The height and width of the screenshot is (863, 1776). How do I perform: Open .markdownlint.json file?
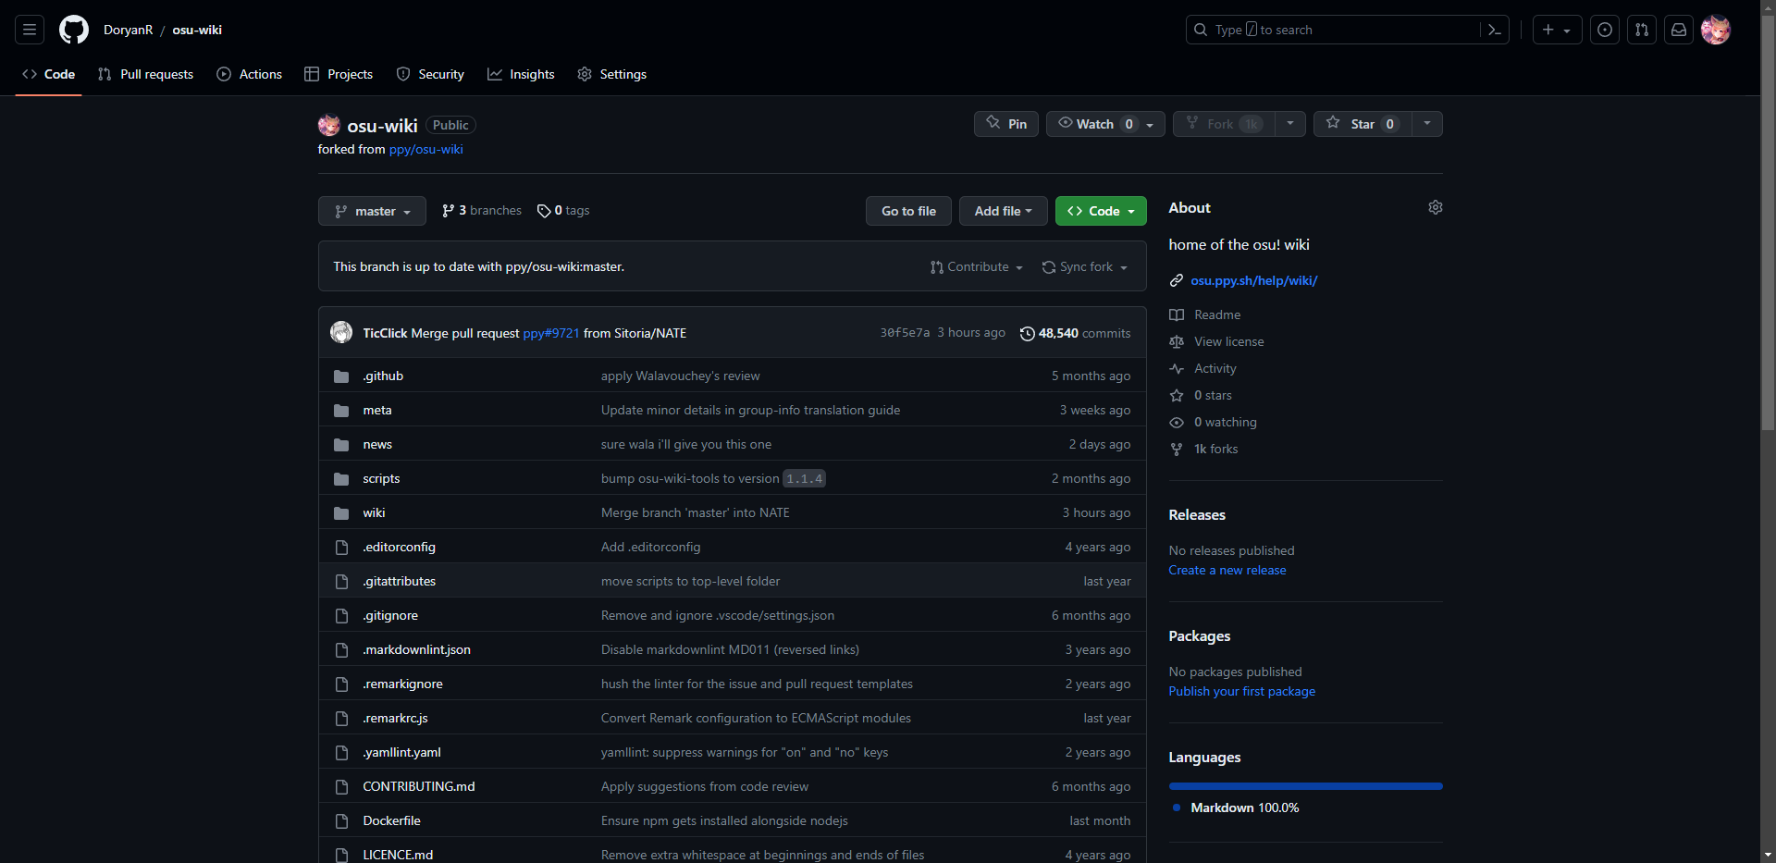tap(416, 650)
